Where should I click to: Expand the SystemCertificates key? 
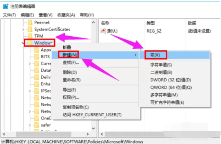[x=23, y=29]
